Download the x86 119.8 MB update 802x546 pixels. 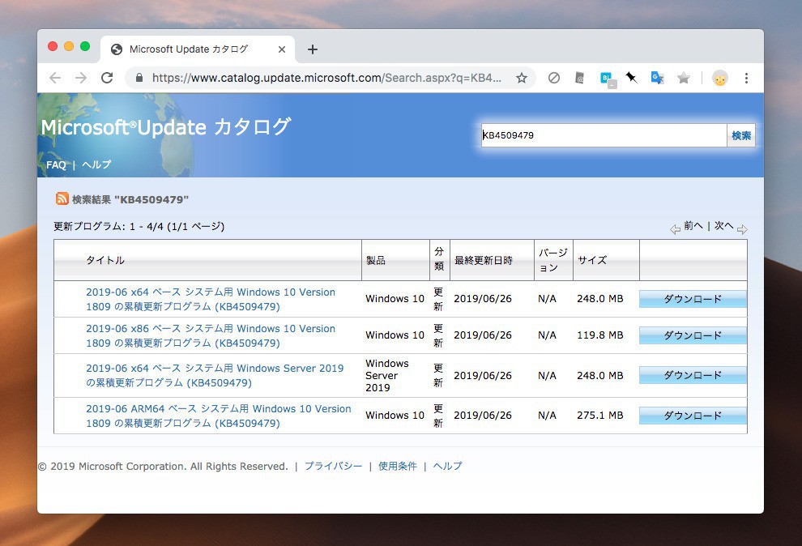point(693,335)
